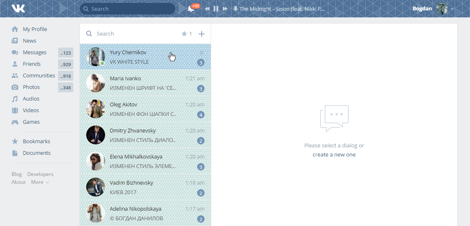The height and width of the screenshot is (226, 470).
Task: Click the Photos camera icon
Action: (x=14, y=87)
